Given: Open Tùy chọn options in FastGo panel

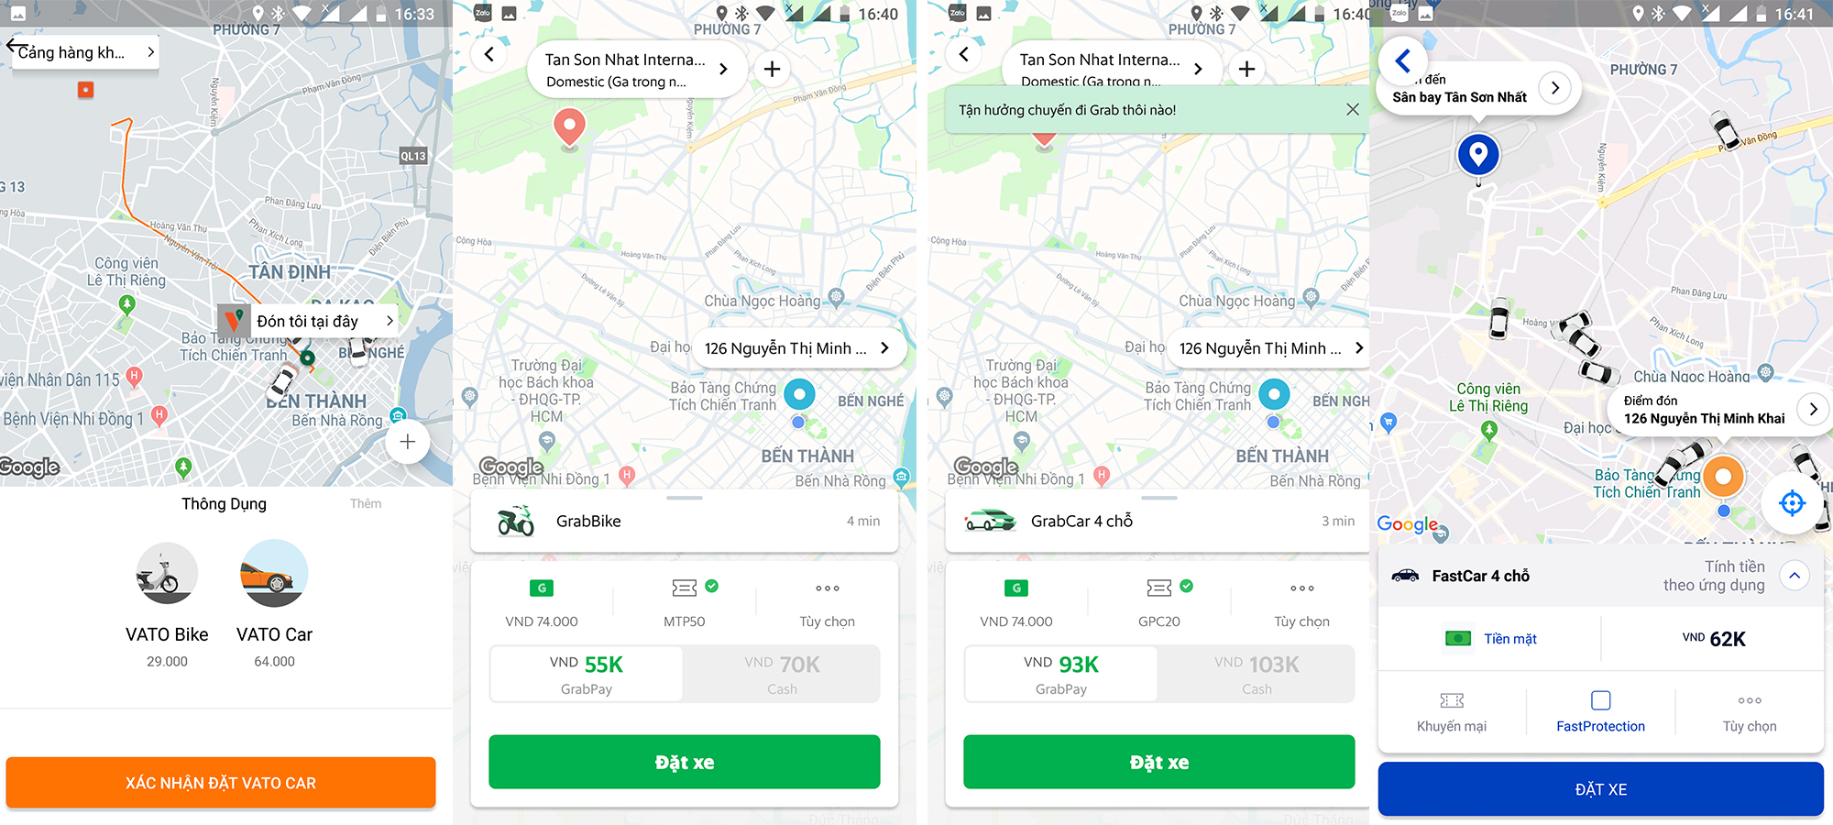Looking at the screenshot, I should pos(1750,712).
